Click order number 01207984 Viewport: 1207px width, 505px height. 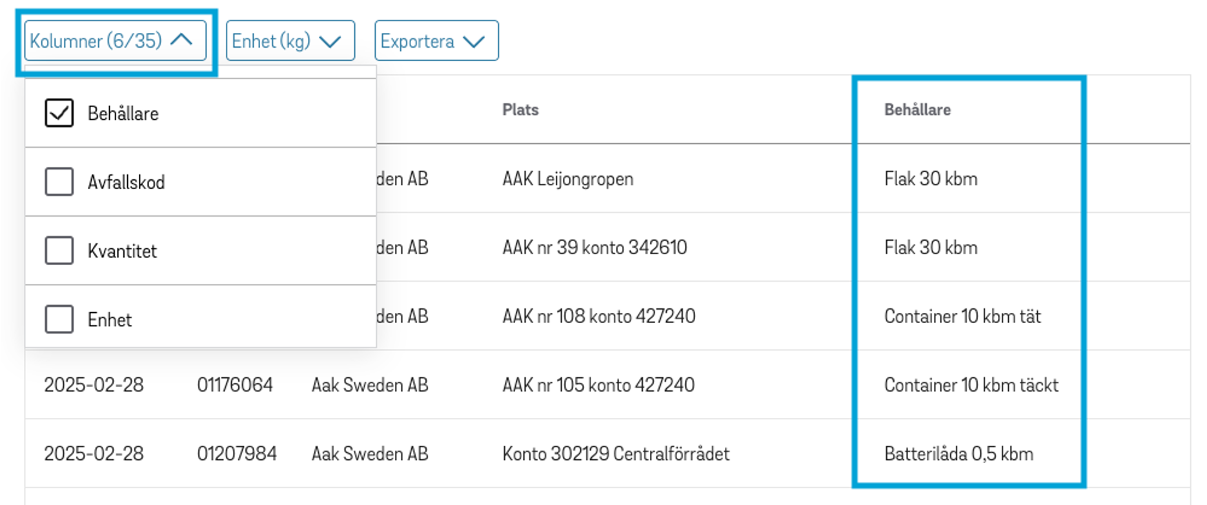point(236,454)
